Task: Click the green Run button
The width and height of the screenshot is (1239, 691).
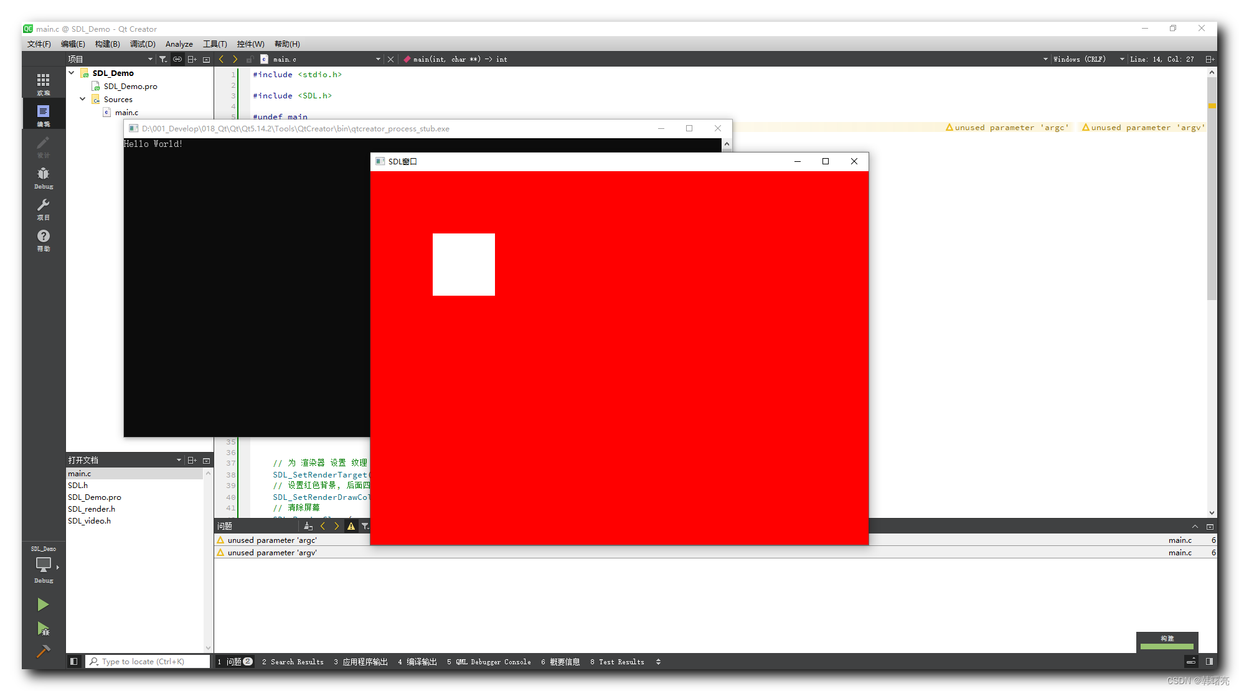Action: [43, 604]
